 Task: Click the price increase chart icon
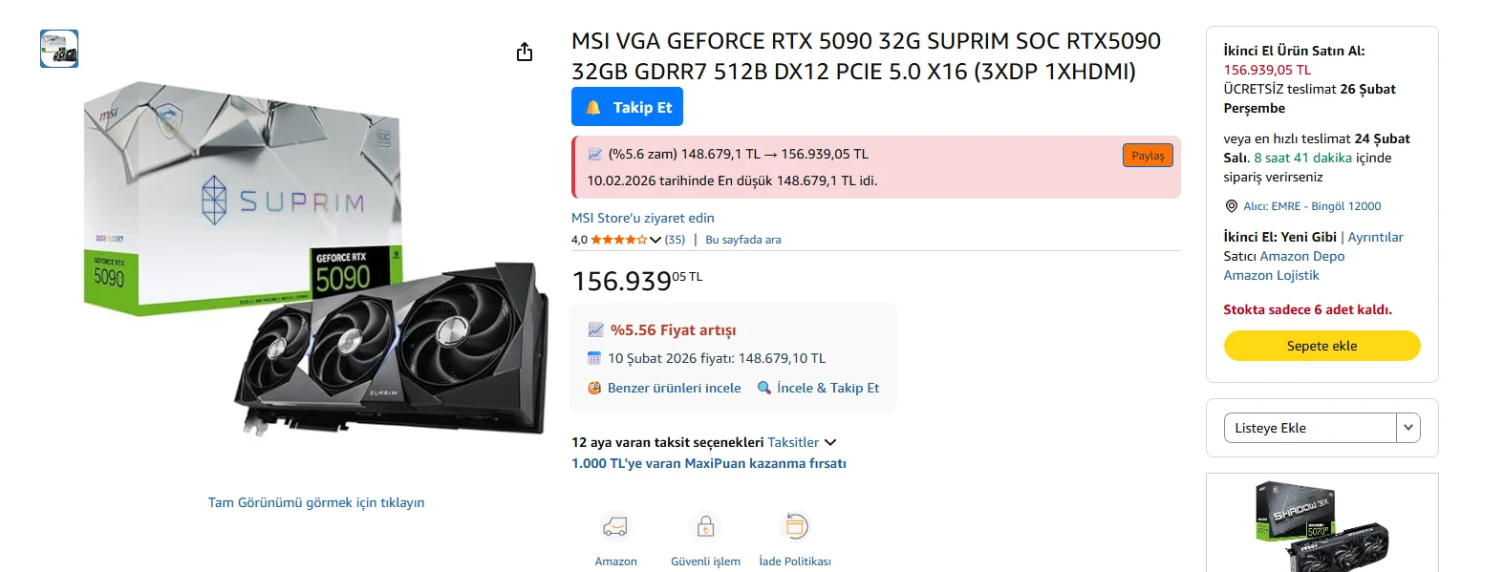pos(595,330)
